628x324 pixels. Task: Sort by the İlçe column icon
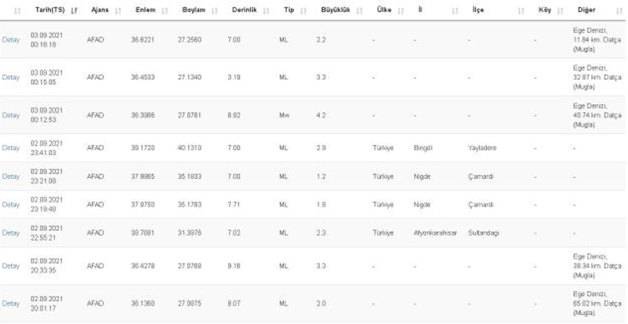tap(521, 11)
